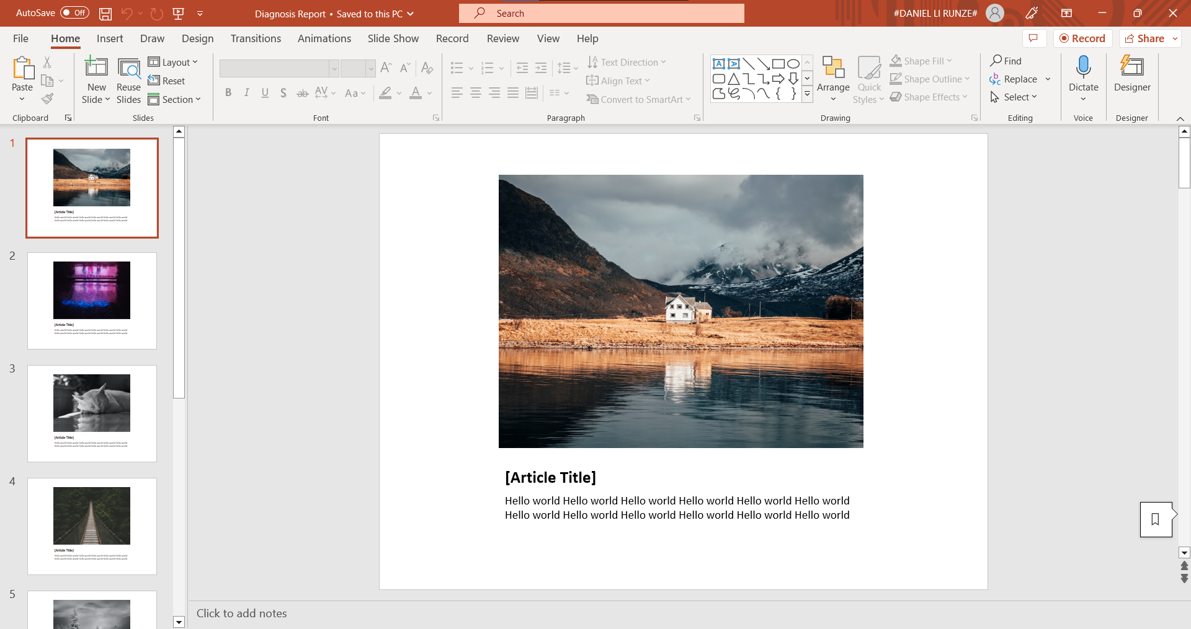This screenshot has height=629, width=1191.
Task: Toggle the AutoSave switch
Action: click(74, 13)
